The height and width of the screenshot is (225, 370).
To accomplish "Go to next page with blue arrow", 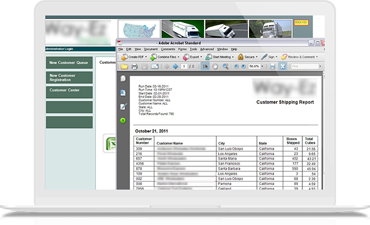I will point(175,67).
